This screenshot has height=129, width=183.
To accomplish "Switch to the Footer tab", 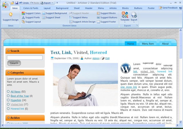I will pyautogui.click(x=151, y=8).
